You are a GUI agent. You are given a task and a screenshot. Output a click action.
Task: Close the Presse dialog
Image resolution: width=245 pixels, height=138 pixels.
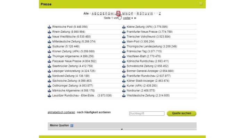201,4
